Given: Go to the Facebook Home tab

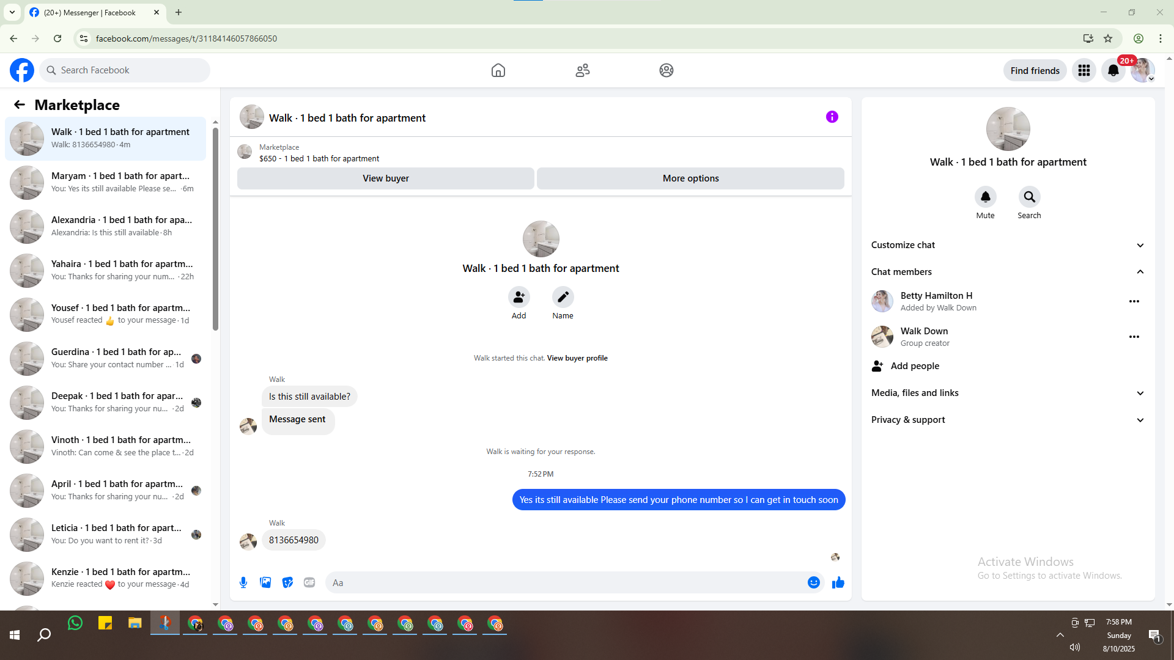Looking at the screenshot, I should point(498,70).
